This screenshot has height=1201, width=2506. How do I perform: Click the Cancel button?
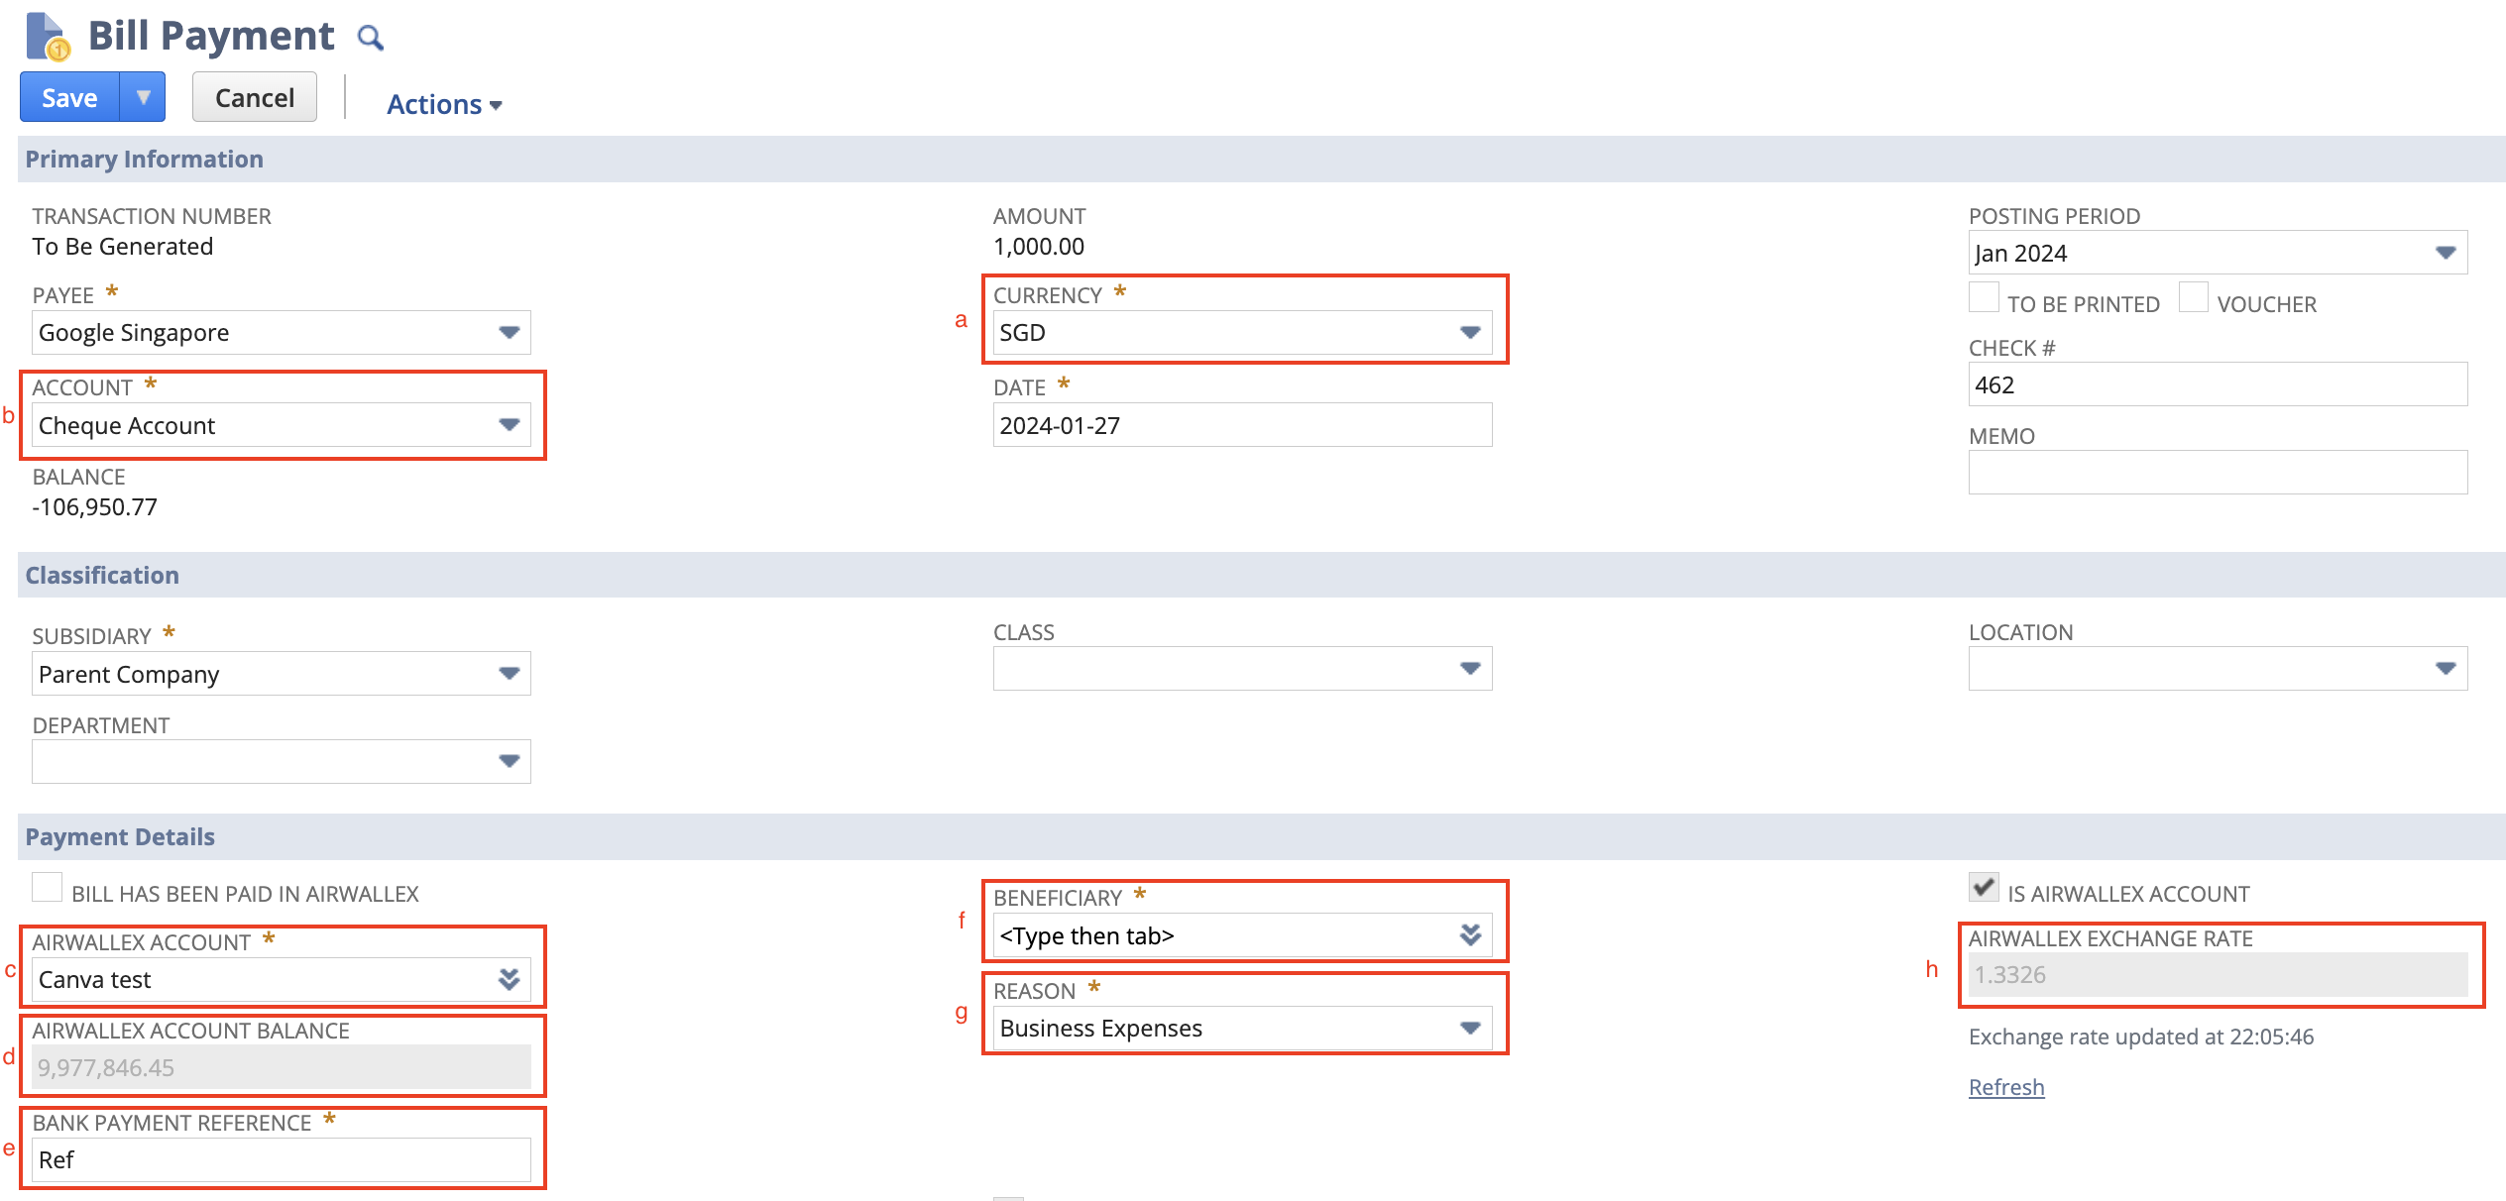click(x=255, y=97)
